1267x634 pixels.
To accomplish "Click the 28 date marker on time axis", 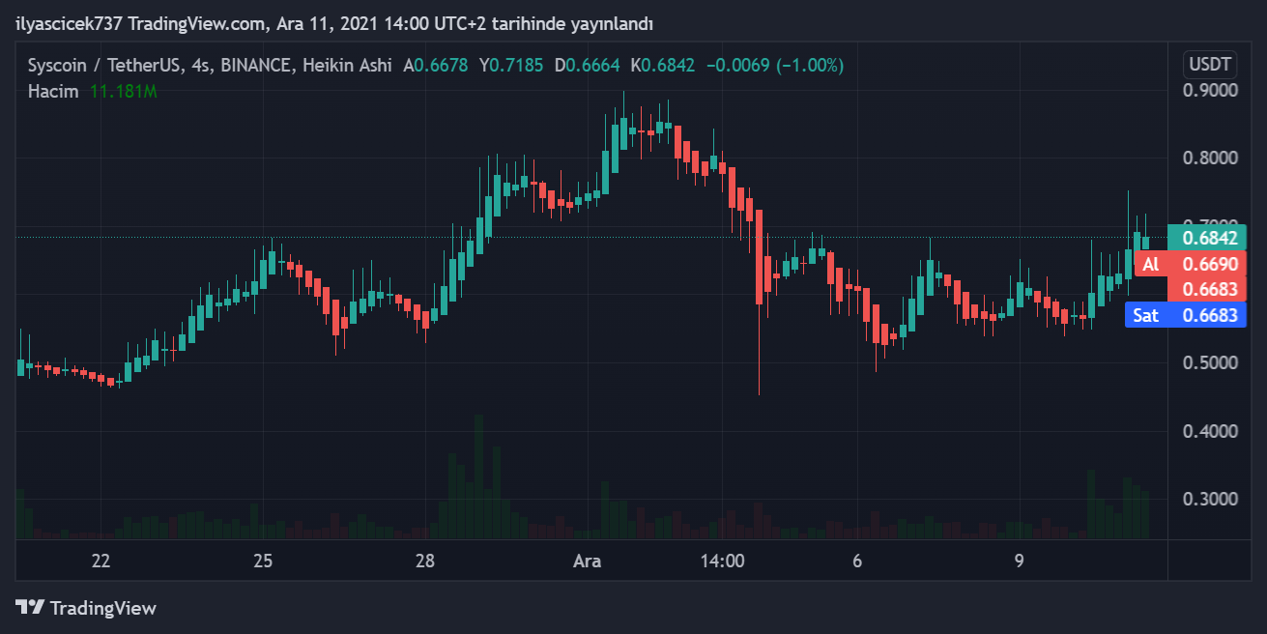I will (425, 562).
